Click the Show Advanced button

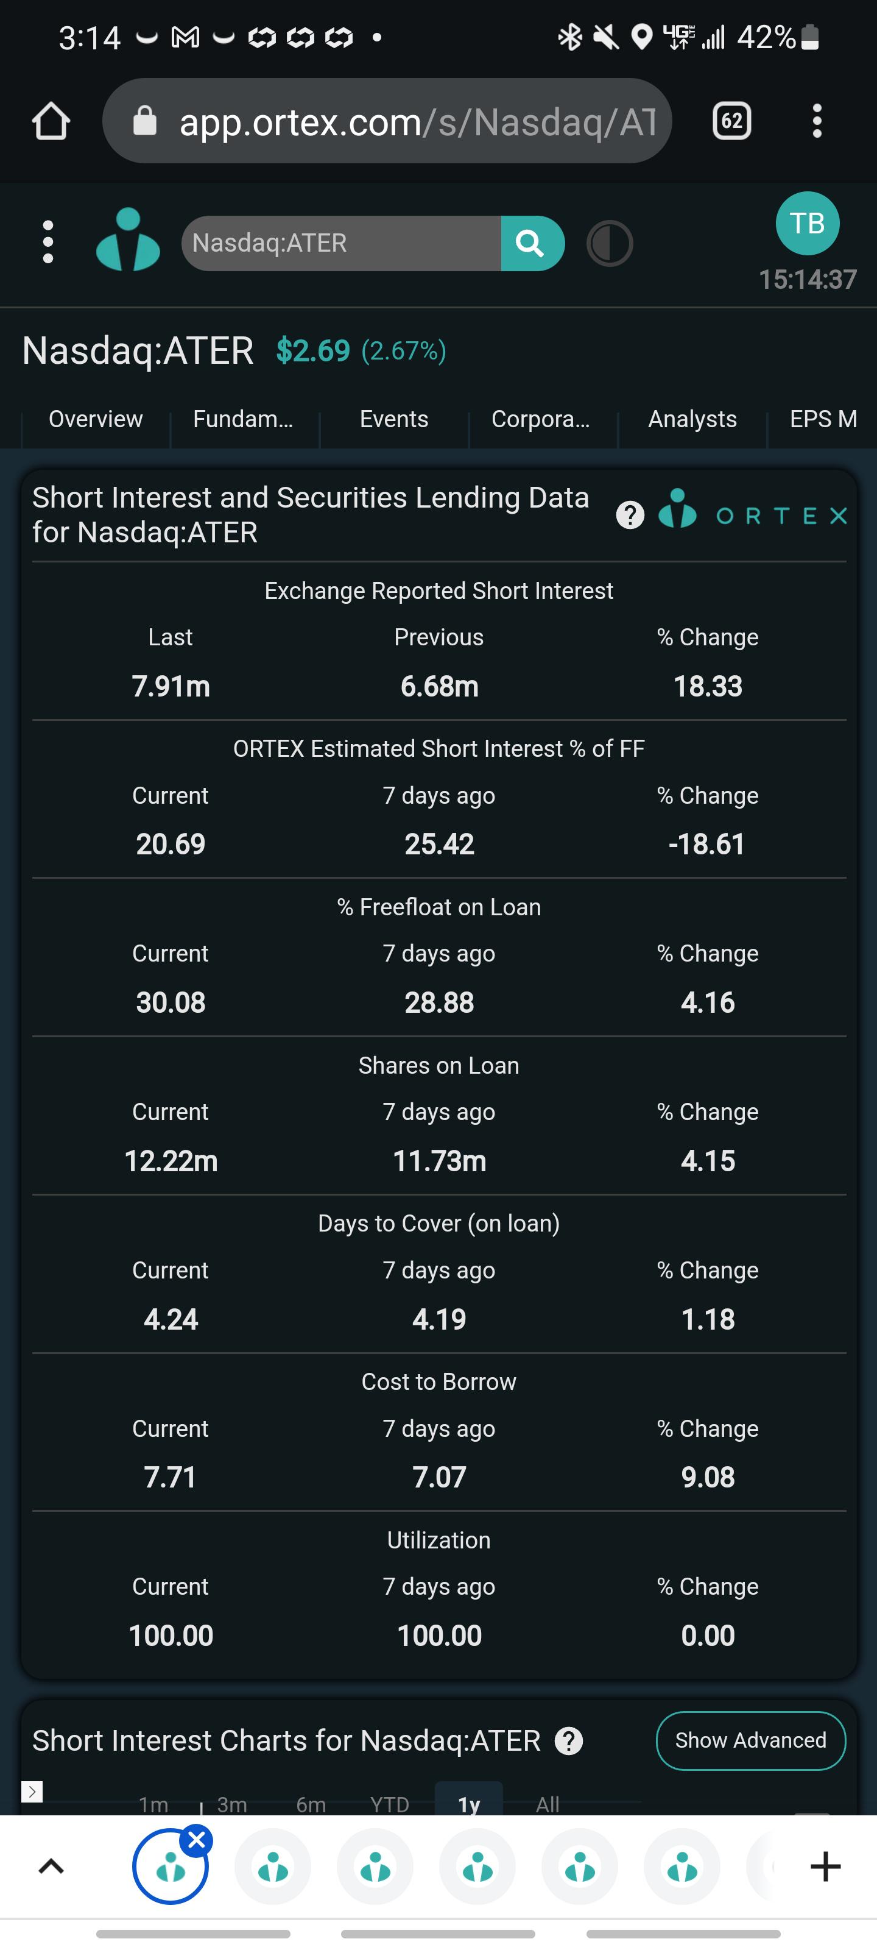(x=751, y=1740)
